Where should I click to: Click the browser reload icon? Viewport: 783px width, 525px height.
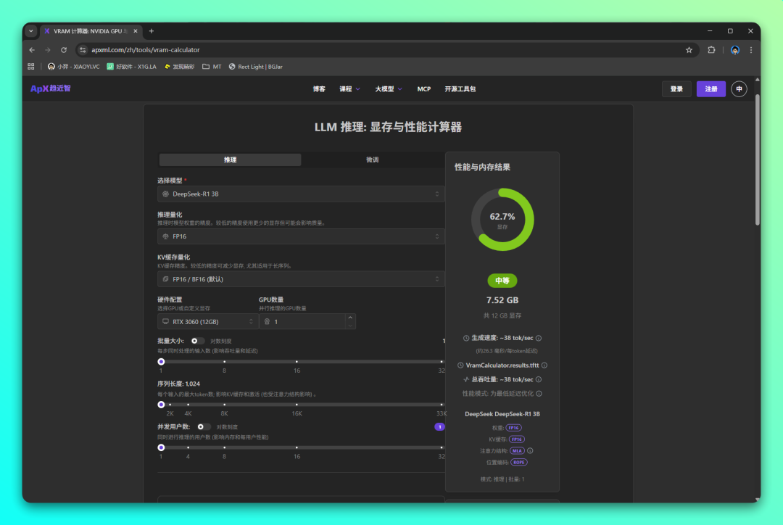[x=64, y=50]
